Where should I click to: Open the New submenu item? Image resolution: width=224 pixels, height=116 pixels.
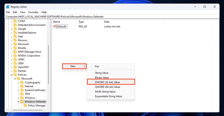pos(74,66)
